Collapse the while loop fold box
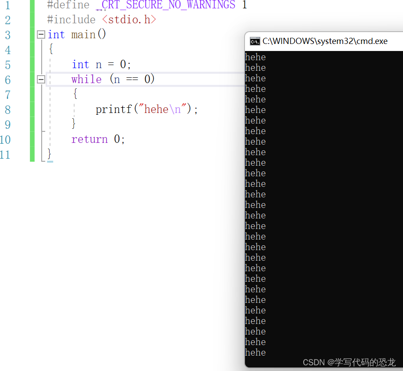The image size is (403, 371). click(41, 79)
